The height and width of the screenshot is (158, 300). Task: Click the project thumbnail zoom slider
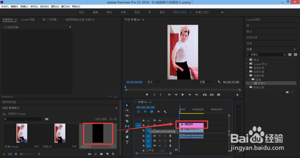[27, 154]
